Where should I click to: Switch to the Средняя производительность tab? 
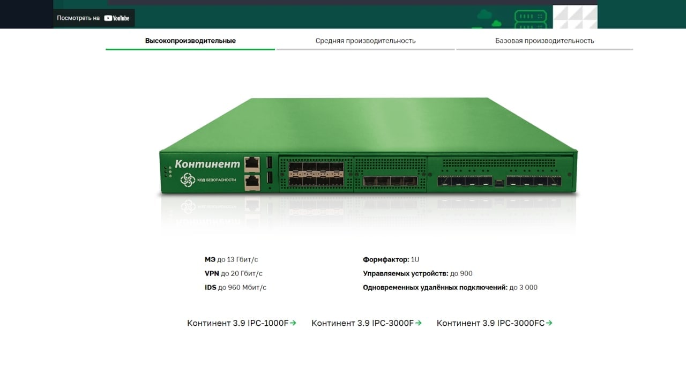tap(366, 41)
